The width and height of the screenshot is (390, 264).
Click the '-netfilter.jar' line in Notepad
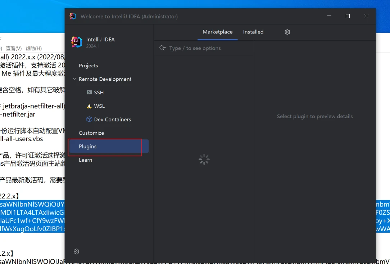pos(18,114)
